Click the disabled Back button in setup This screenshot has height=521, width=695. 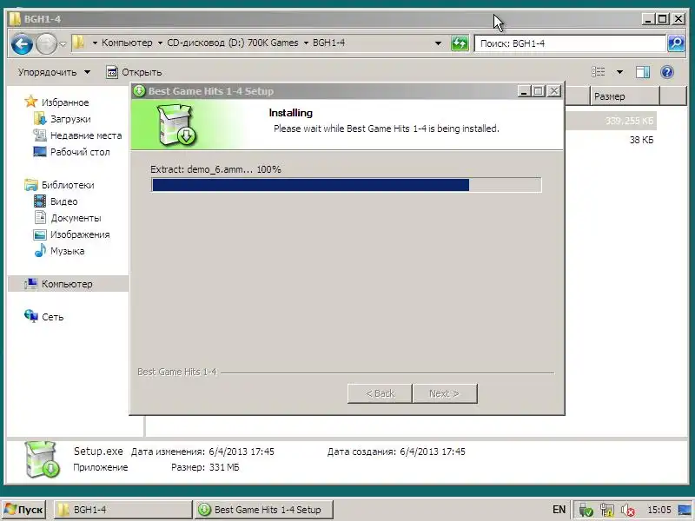click(380, 393)
